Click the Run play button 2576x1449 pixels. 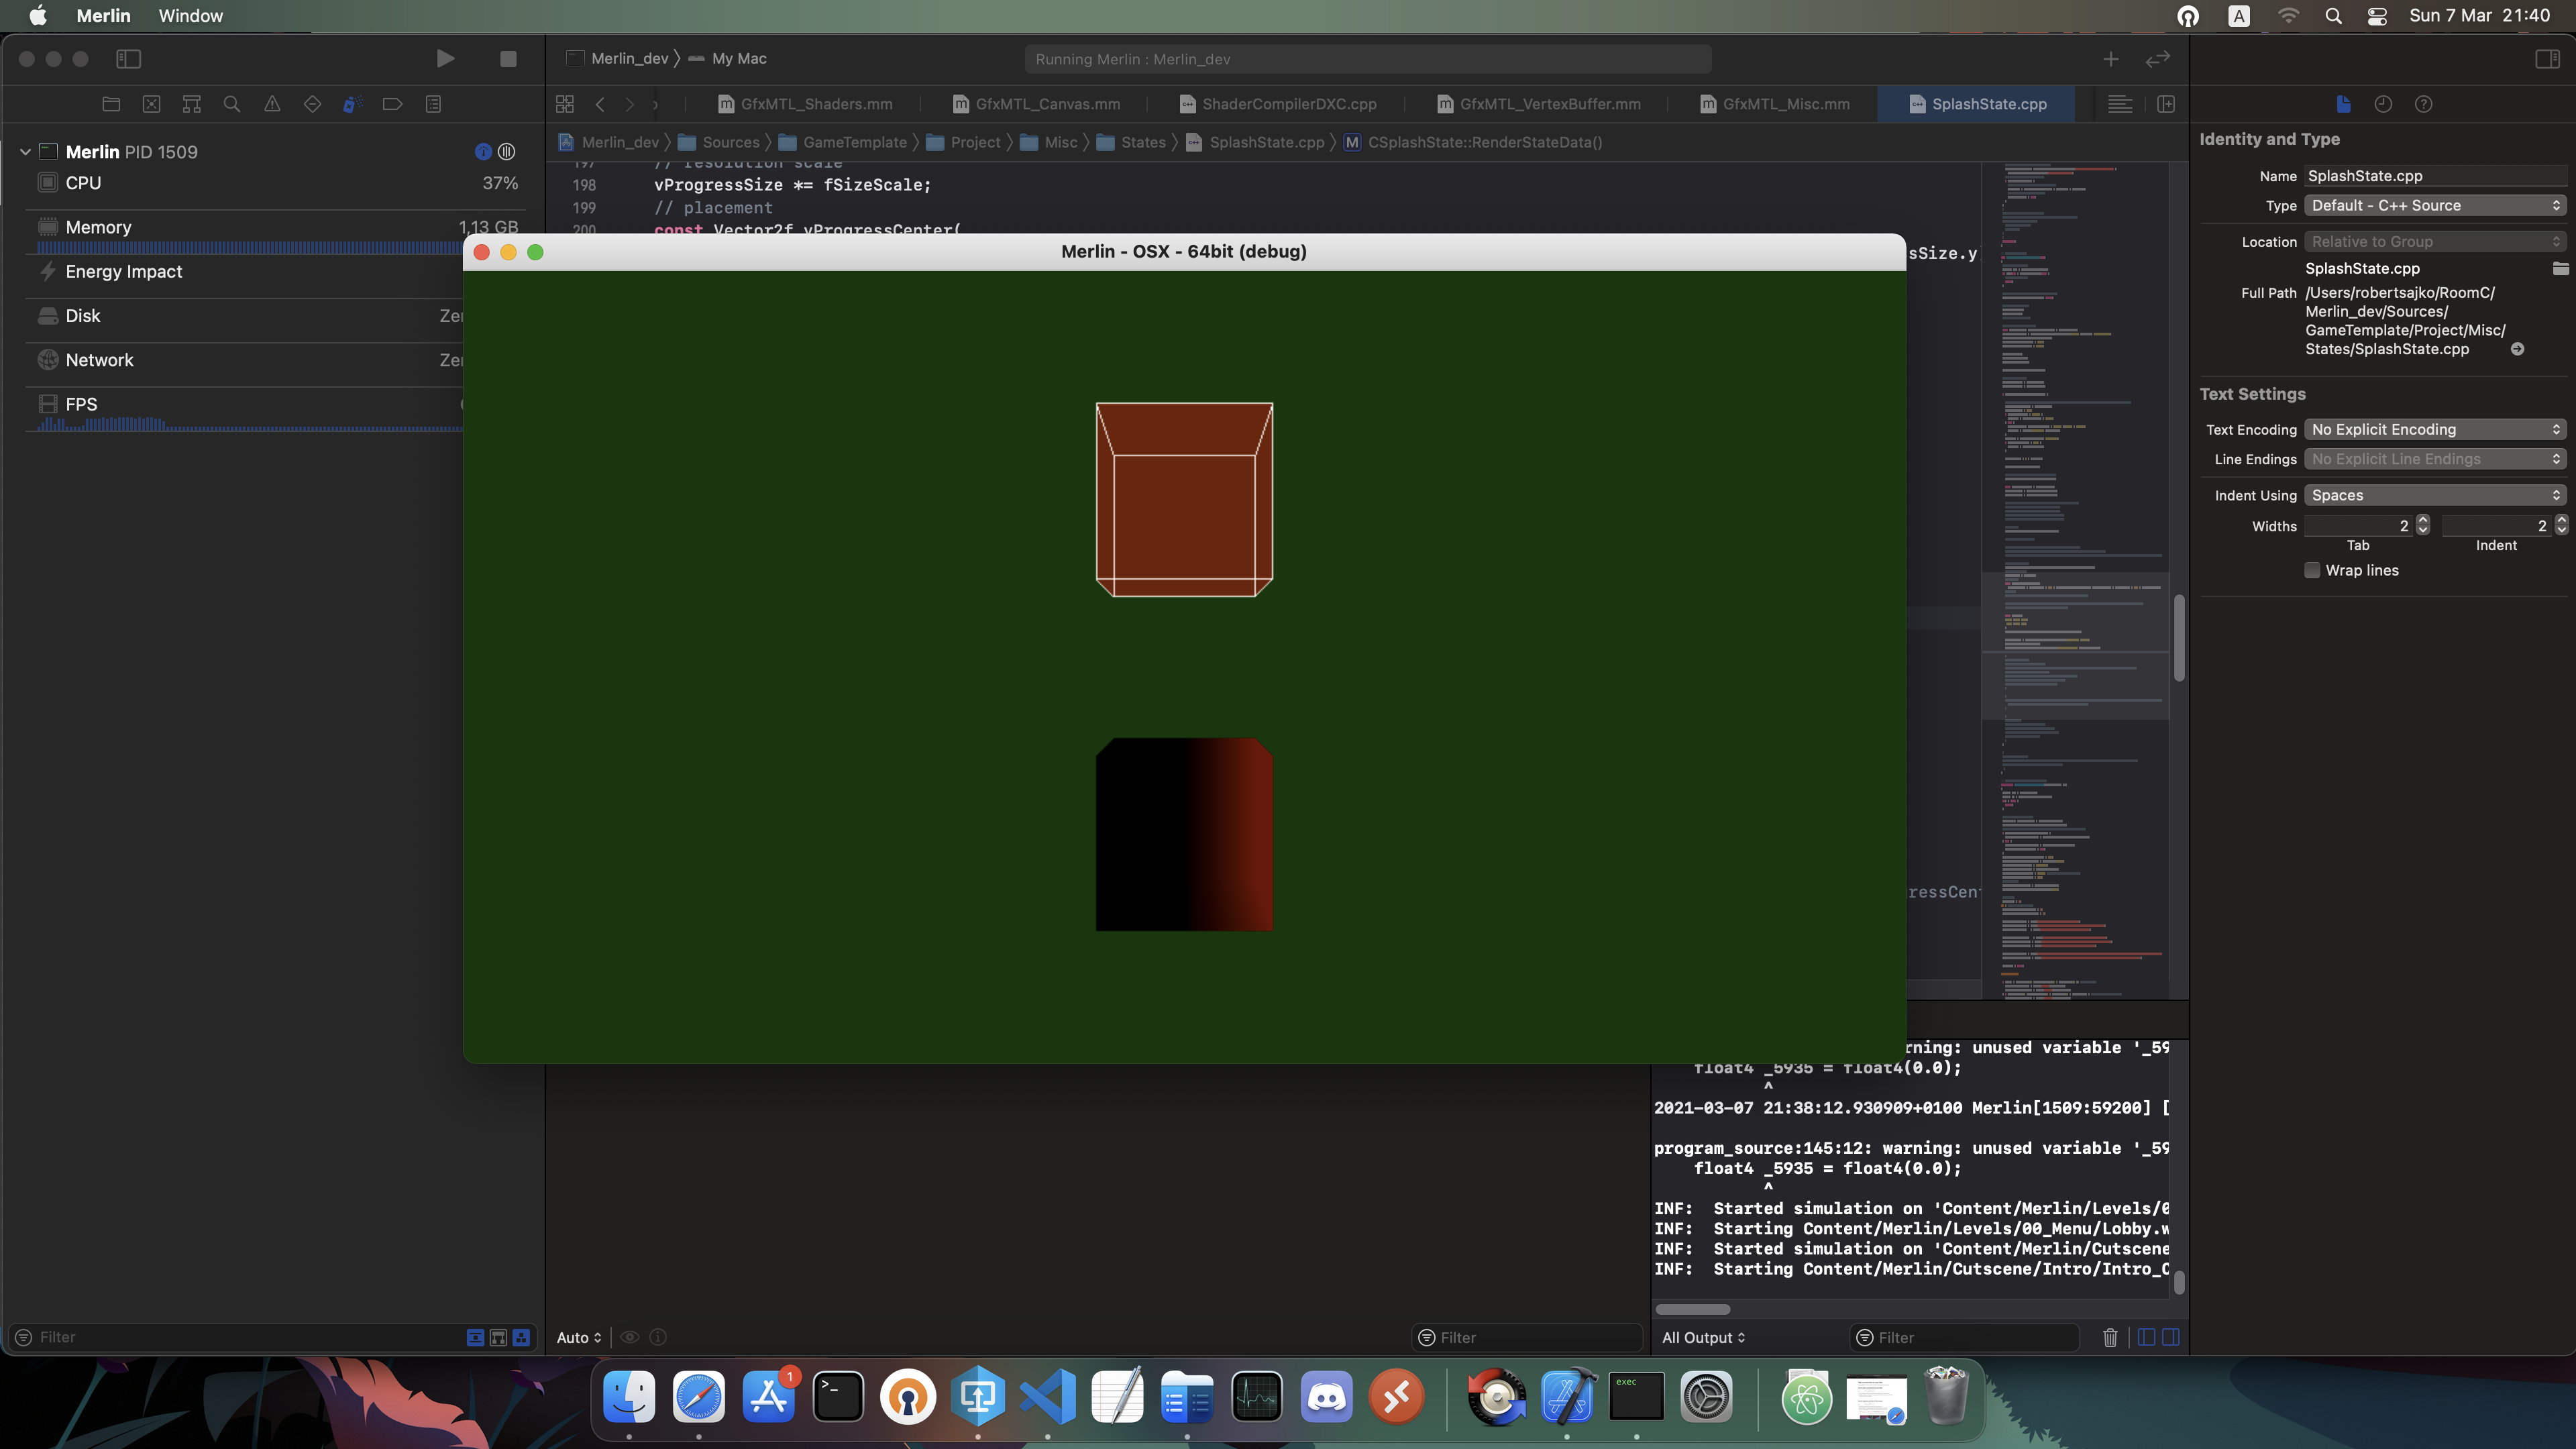pyautogui.click(x=445, y=59)
